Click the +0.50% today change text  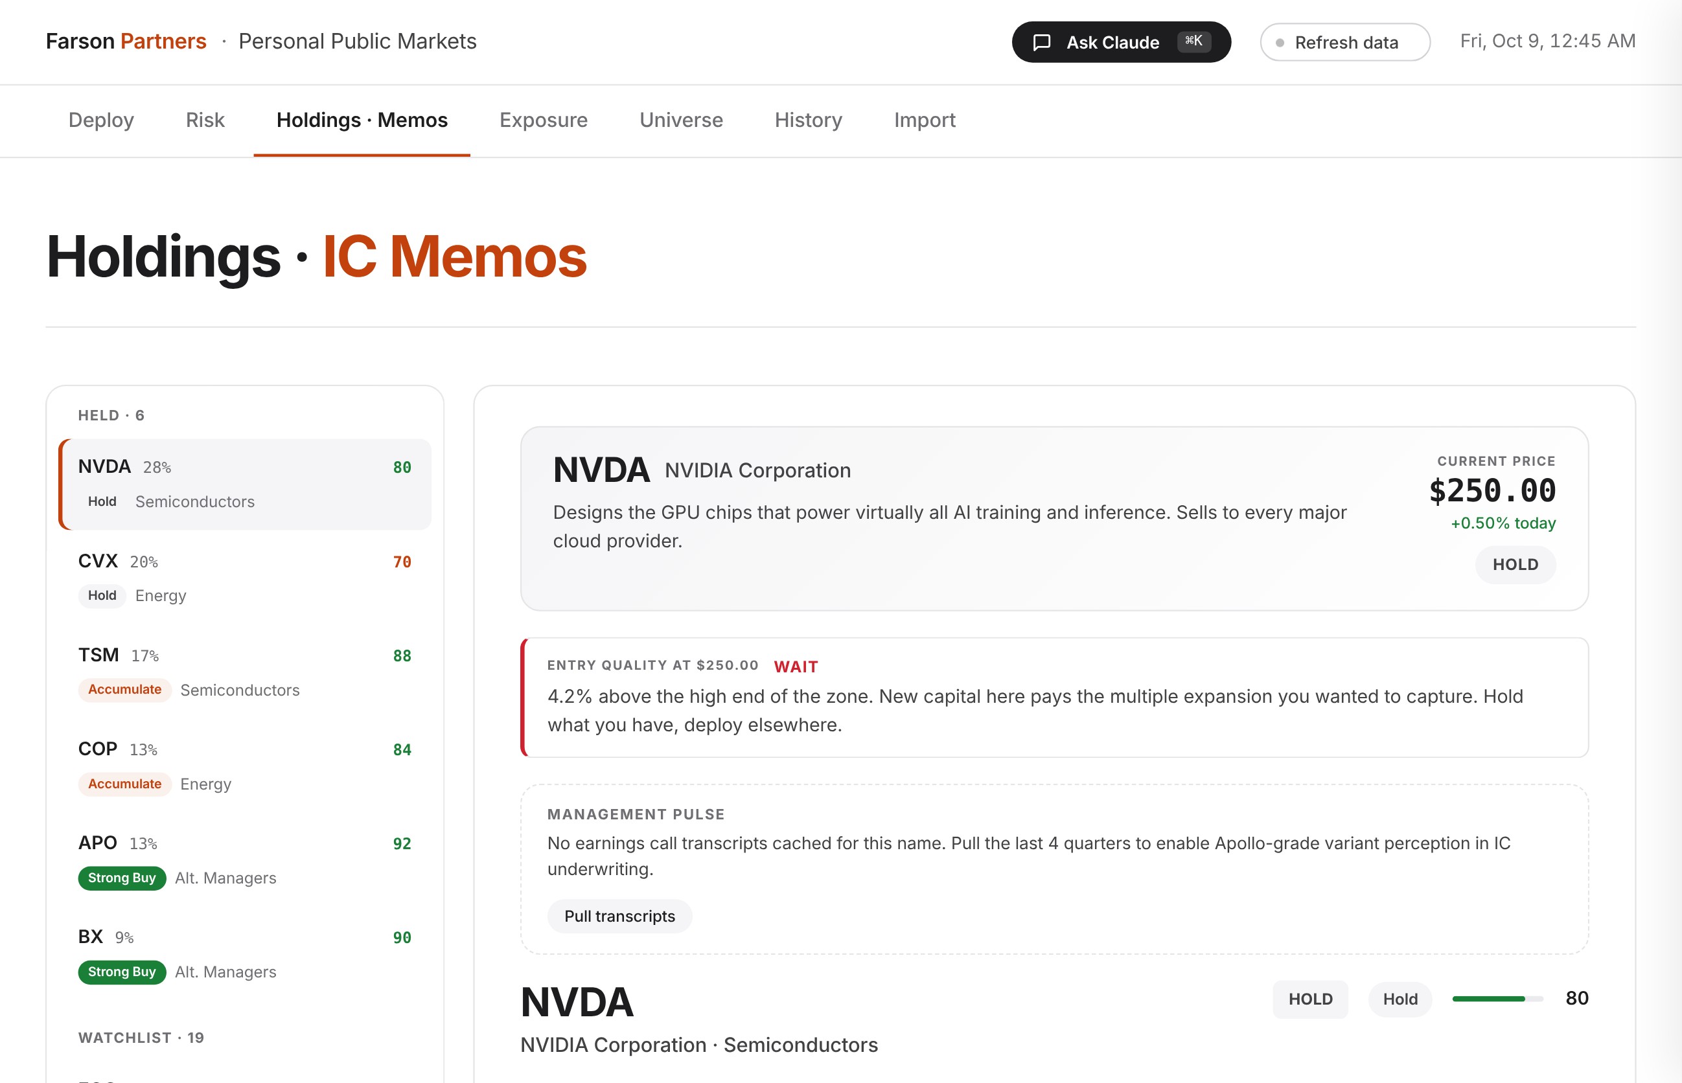coord(1503,523)
